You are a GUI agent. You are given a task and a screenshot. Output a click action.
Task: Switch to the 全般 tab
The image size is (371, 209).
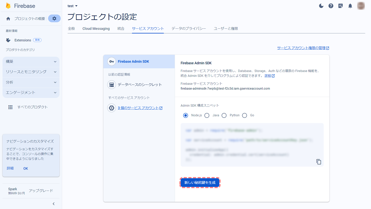click(x=71, y=28)
